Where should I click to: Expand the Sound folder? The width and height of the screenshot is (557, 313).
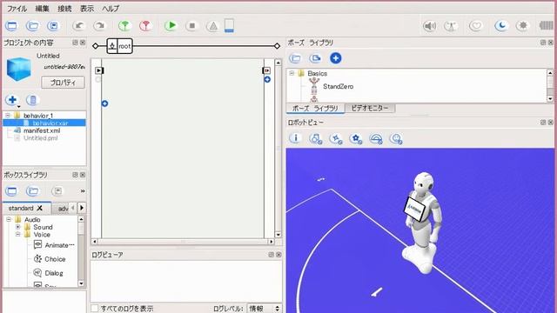coord(17,227)
